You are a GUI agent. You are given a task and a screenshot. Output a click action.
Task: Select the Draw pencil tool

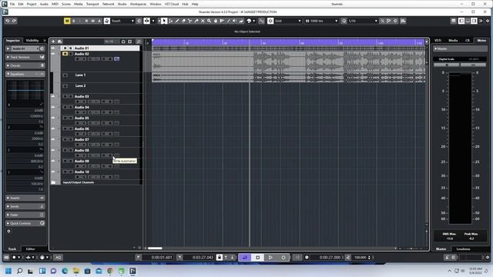[177, 21]
